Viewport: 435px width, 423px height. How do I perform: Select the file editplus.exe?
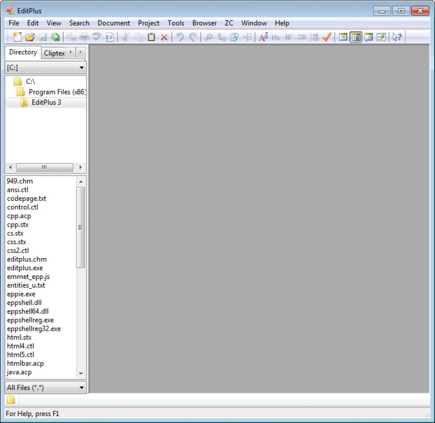(x=25, y=268)
